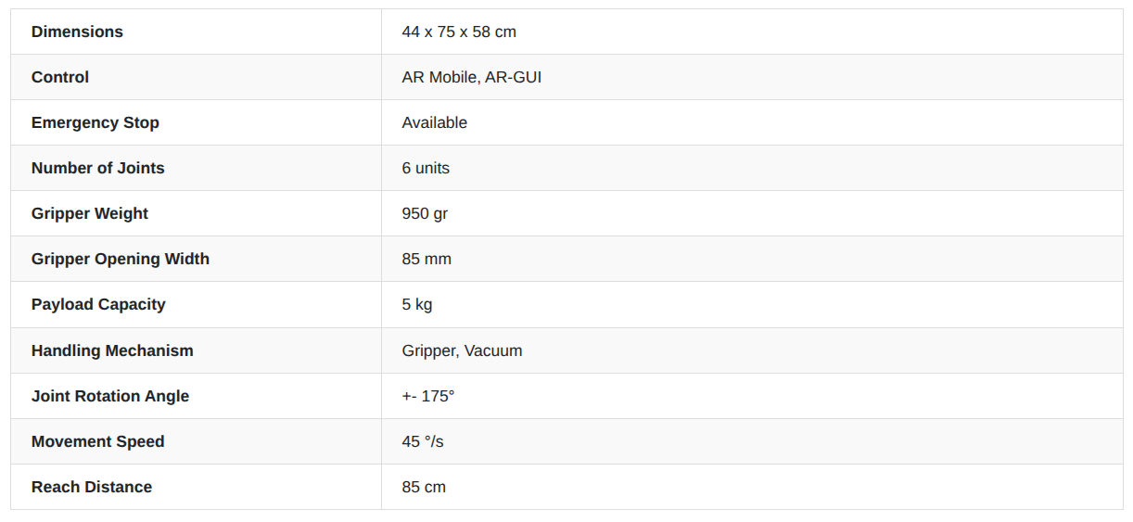Select the Available value for Emergency Stop
This screenshot has height=522, width=1133.
tap(435, 122)
